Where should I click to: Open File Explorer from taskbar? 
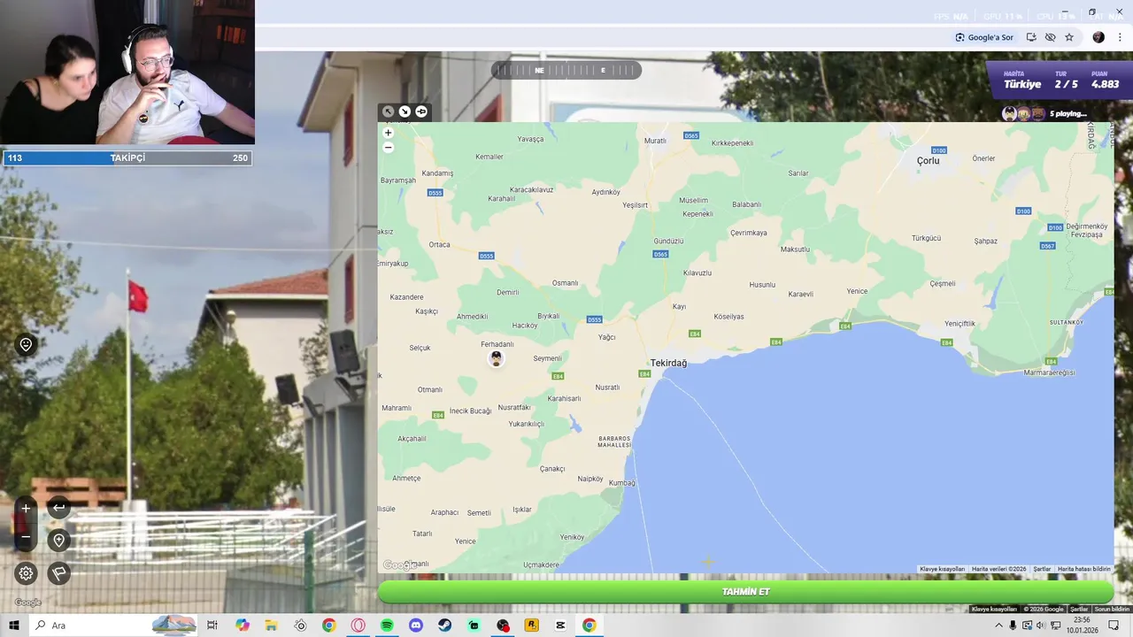pos(271,625)
